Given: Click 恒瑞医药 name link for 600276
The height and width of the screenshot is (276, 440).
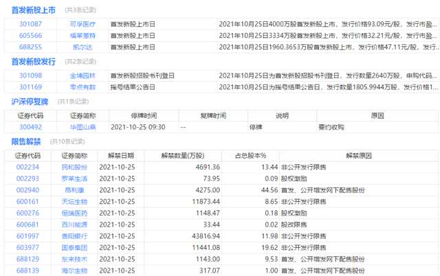Looking at the screenshot, I should click(74, 214).
